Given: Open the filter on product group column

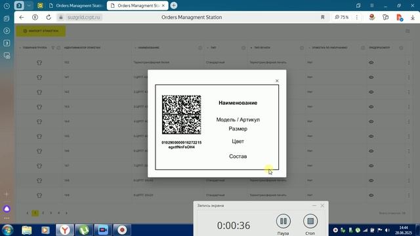Looking at the screenshot, I should [53, 48].
